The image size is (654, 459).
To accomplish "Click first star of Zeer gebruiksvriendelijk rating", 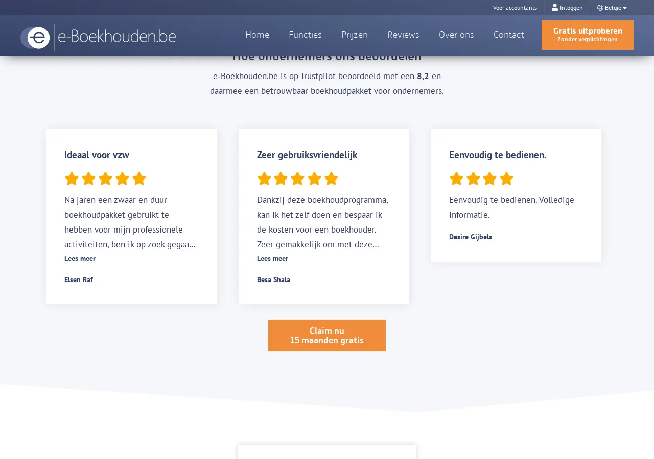I will [x=264, y=178].
